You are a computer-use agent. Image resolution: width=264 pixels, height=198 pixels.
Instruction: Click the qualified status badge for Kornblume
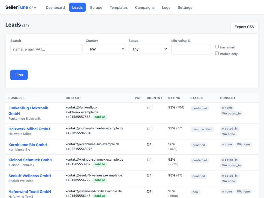[199, 145]
